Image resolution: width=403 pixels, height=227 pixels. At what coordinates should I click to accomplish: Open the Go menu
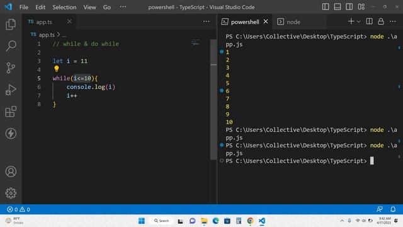coord(107,7)
